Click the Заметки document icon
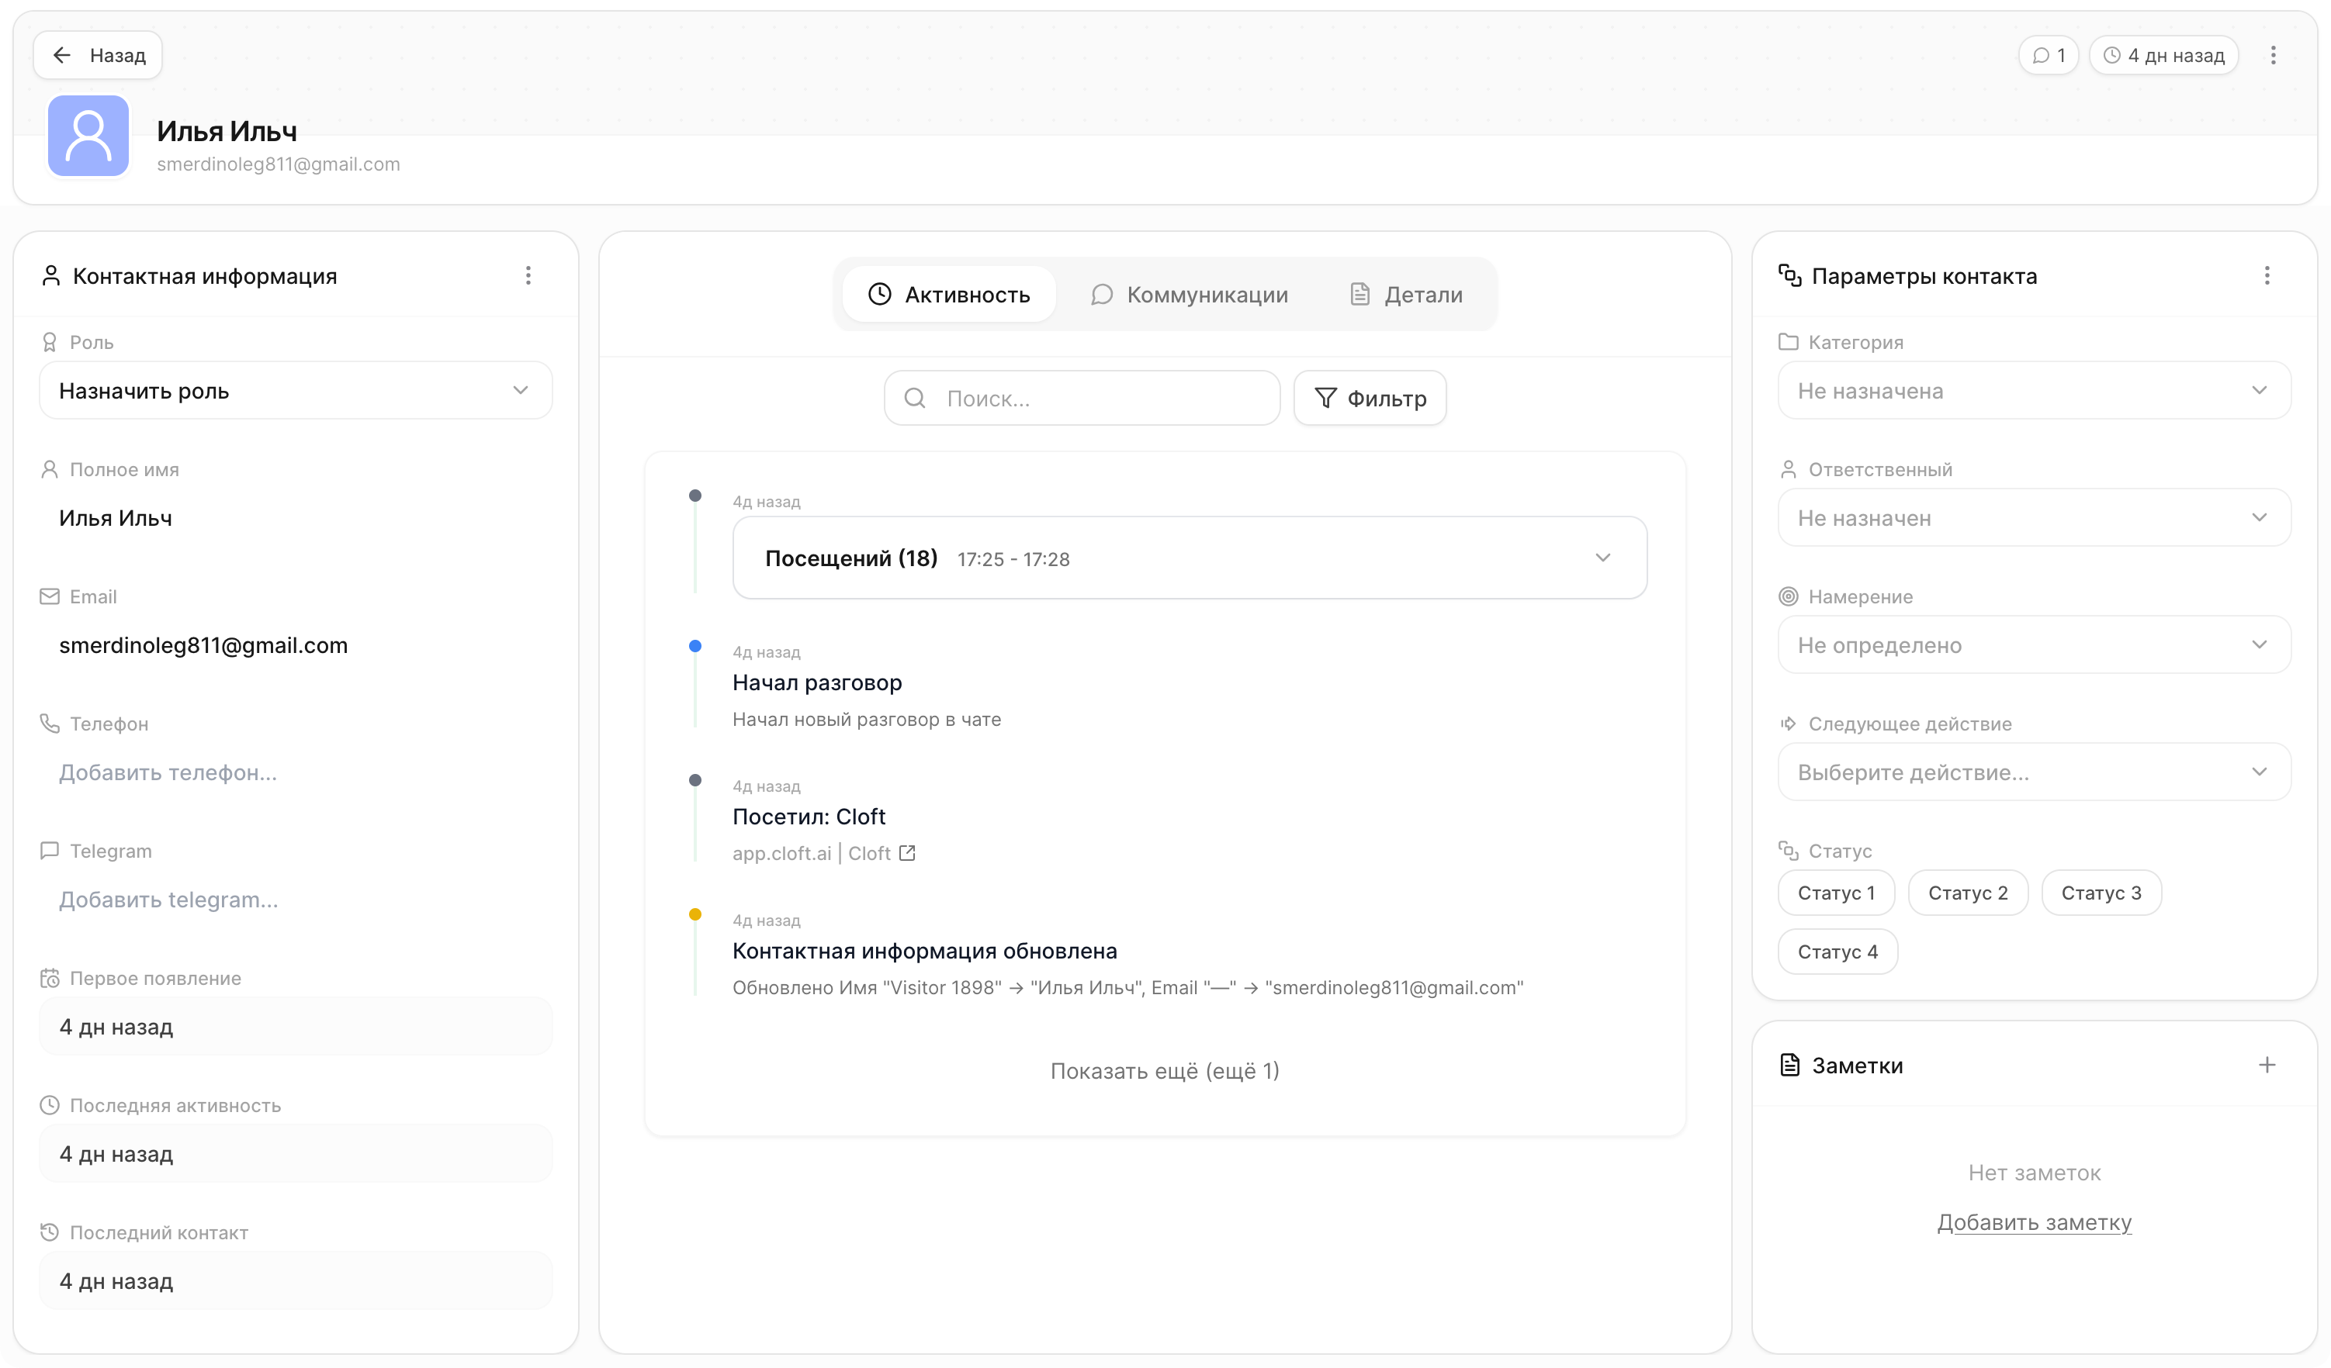This screenshot has height=1368, width=2331. pos(1790,1065)
